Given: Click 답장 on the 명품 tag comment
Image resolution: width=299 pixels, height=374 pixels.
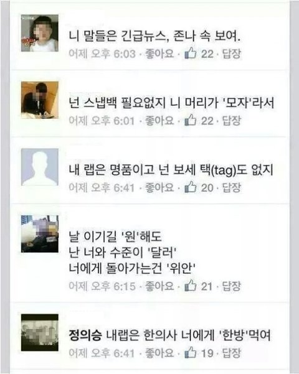Looking at the screenshot, I should coord(232,187).
